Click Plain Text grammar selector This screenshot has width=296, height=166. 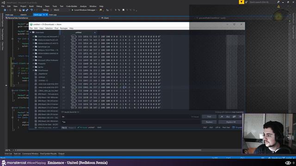[x=226, y=127]
